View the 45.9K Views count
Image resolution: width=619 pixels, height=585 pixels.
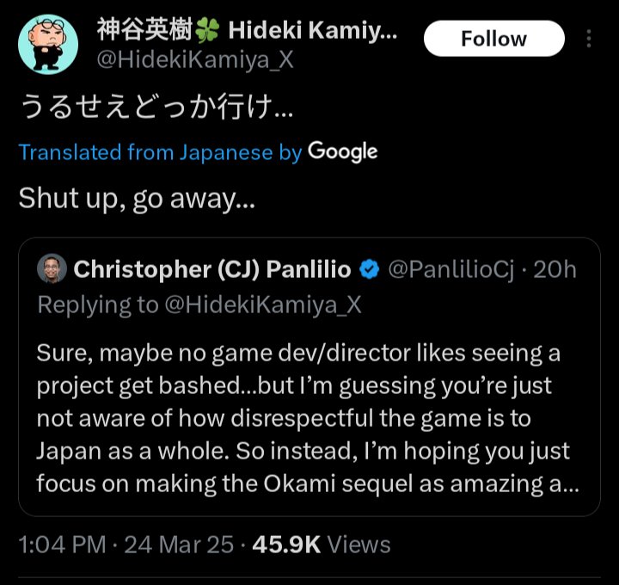pos(321,545)
